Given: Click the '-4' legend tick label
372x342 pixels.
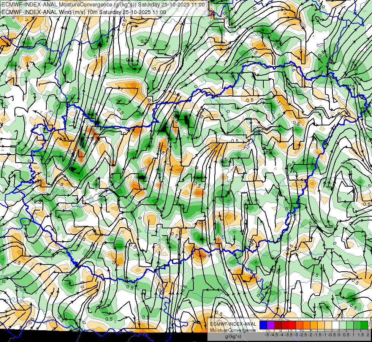Looking at the screenshot, I should 281,335.
